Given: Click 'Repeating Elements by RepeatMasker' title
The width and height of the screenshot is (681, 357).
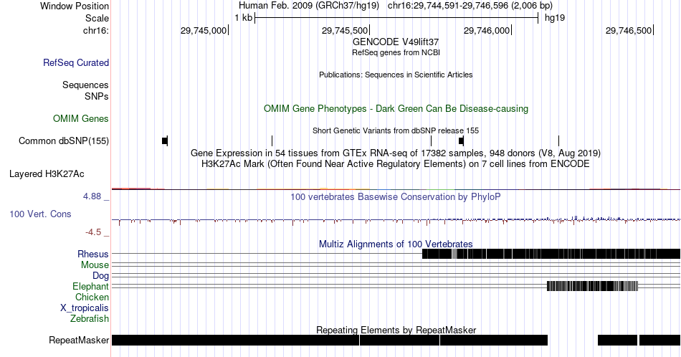Looking at the screenshot, I should [x=396, y=330].
